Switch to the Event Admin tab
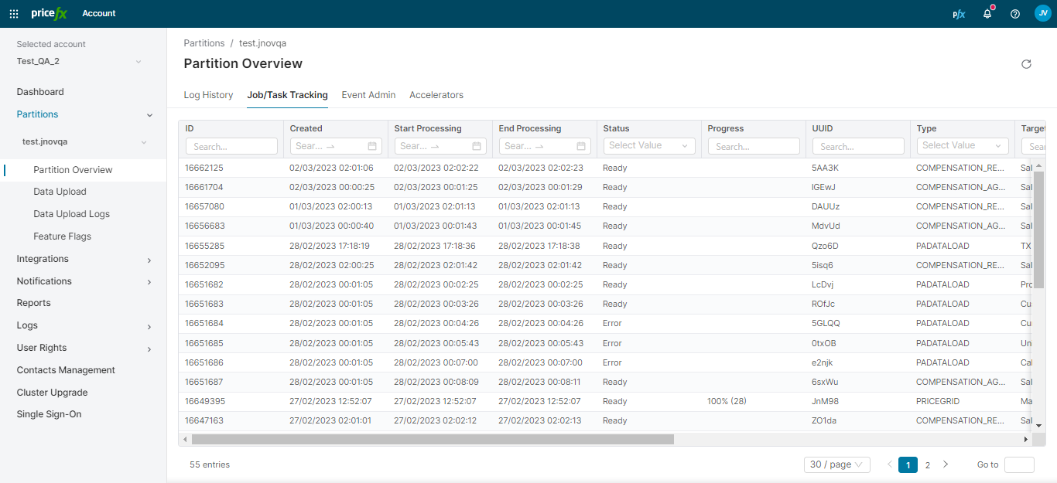Viewport: 1057px width, 483px height. 368,95
